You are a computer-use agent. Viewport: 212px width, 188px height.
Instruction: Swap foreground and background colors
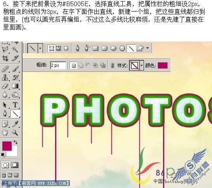pos(16,142)
